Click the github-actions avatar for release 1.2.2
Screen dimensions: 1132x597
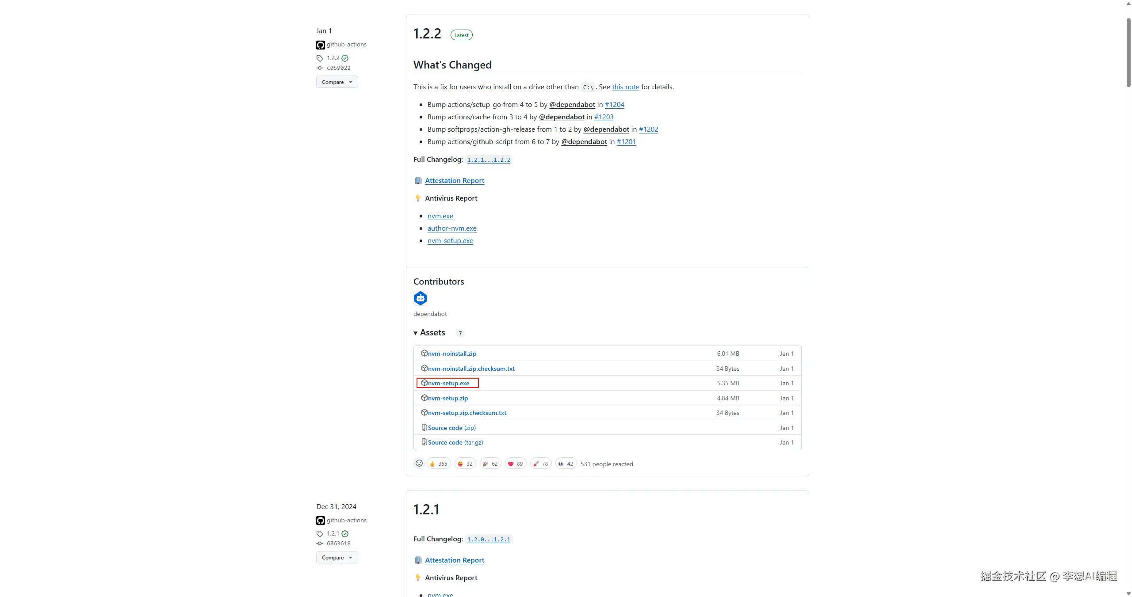point(321,45)
